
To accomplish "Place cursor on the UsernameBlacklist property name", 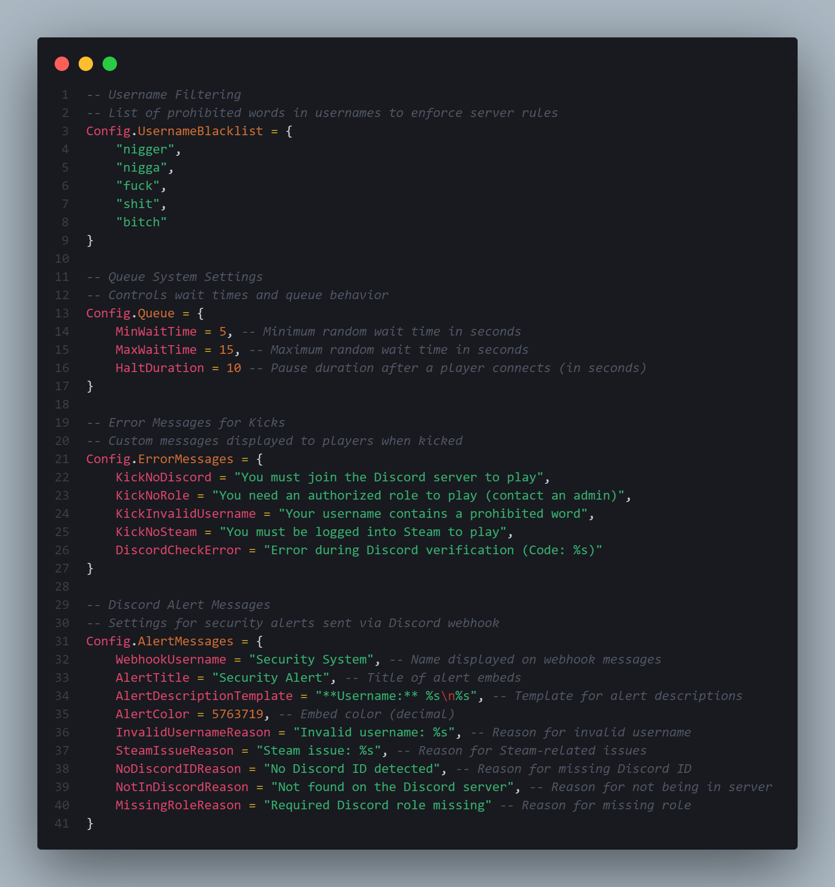I will [x=200, y=131].
